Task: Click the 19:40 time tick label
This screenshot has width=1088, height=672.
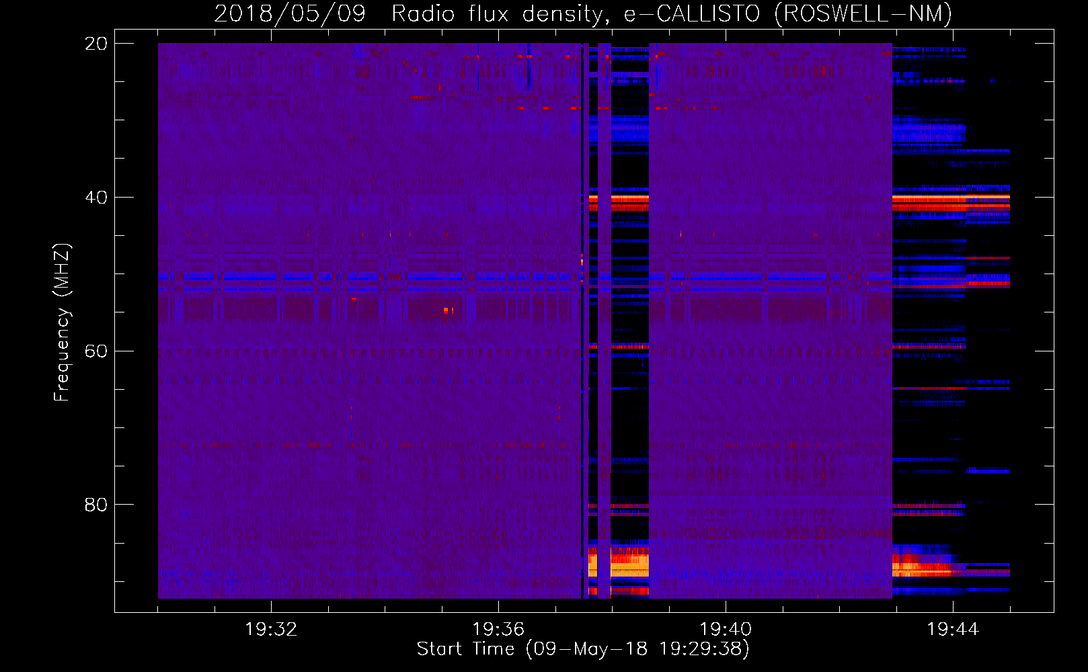Action: pyautogui.click(x=726, y=630)
